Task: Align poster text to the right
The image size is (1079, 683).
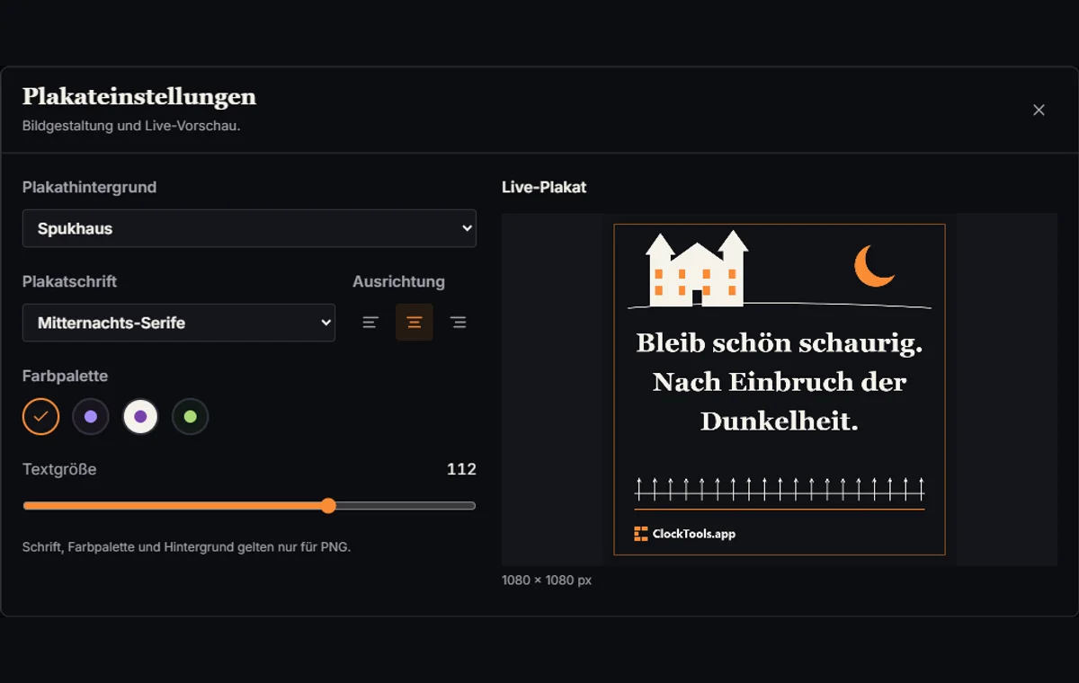Action: coord(458,323)
